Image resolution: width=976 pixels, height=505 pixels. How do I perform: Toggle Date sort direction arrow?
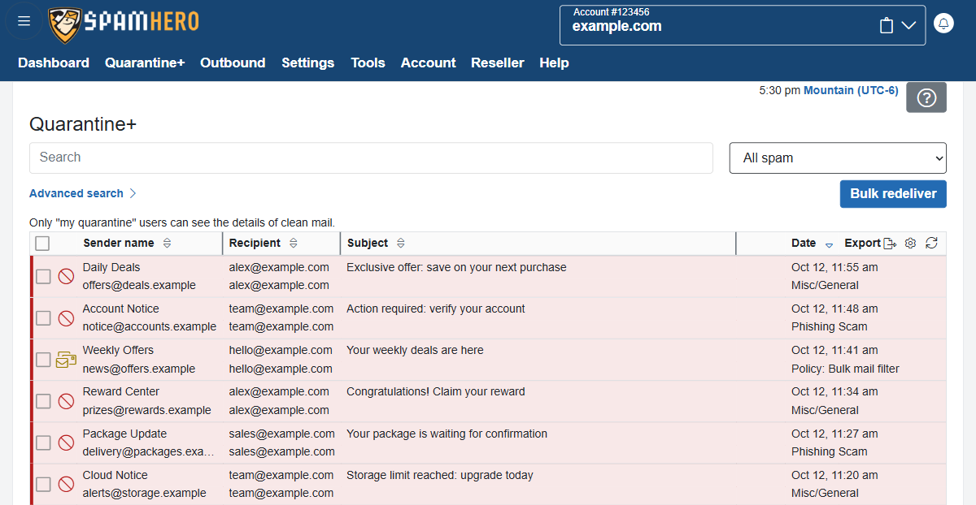click(829, 244)
